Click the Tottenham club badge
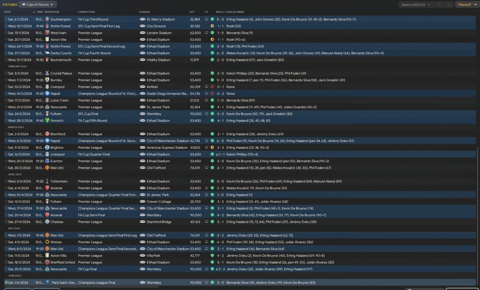 tap(47, 181)
